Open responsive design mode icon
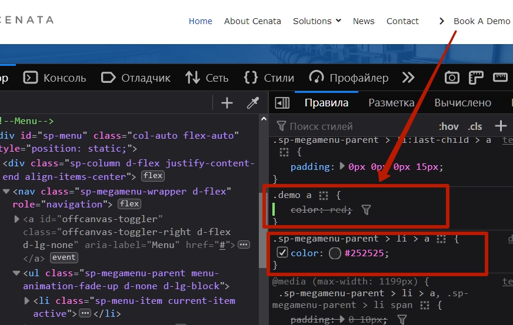 pos(476,78)
